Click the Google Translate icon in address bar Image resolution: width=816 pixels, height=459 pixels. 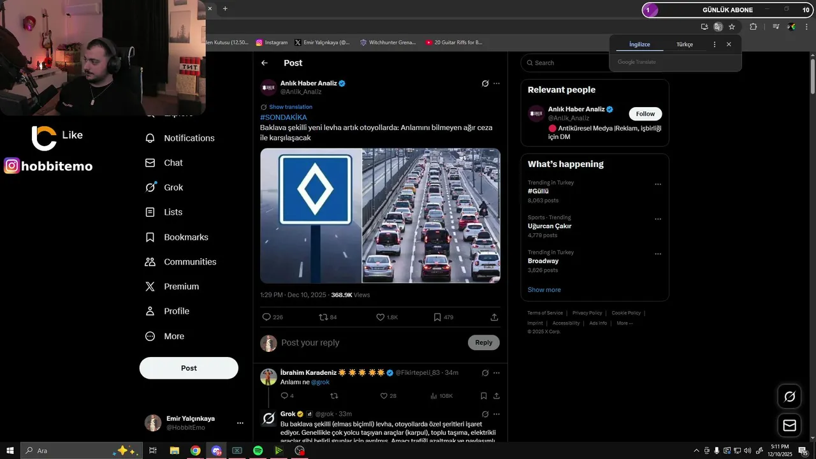[x=718, y=27]
